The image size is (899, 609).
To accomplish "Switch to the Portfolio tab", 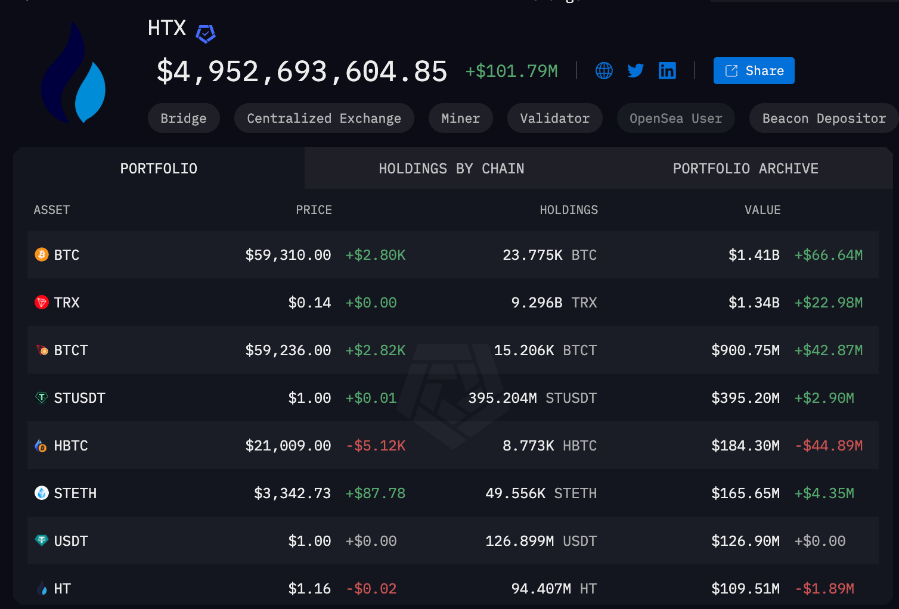I will click(159, 169).
